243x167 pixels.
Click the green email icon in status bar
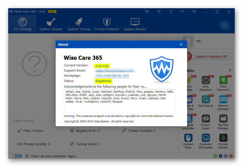tap(215, 156)
